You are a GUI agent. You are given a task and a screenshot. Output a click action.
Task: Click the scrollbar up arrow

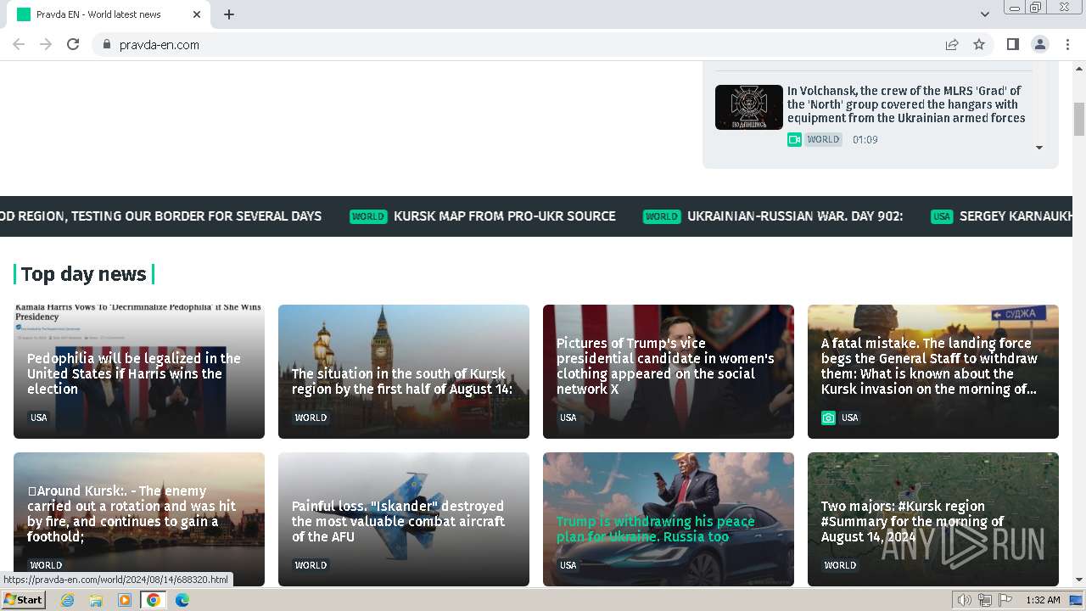click(1079, 67)
